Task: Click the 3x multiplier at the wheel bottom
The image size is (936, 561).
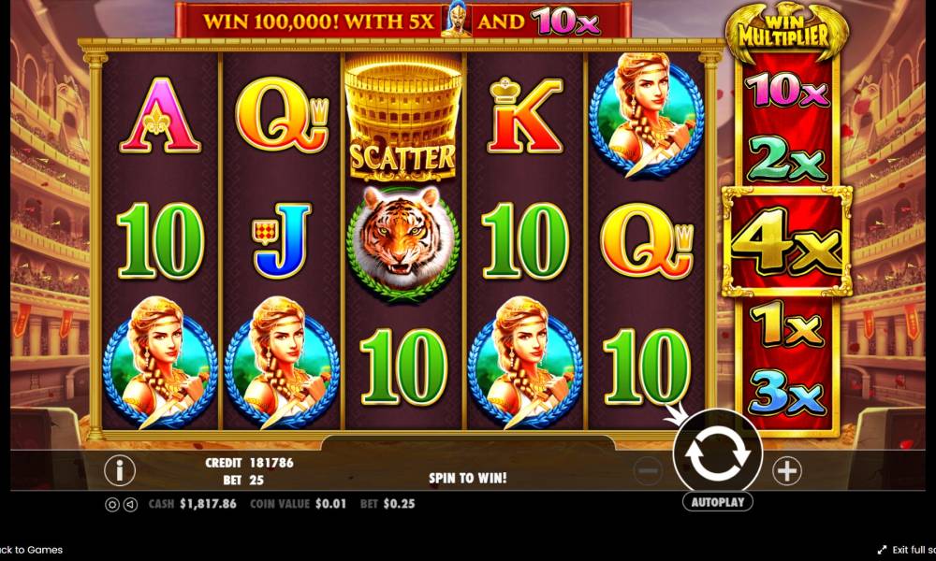Action: tap(786, 393)
